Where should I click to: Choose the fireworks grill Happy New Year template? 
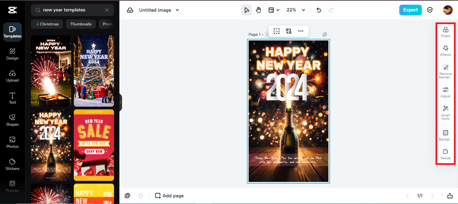51,71
